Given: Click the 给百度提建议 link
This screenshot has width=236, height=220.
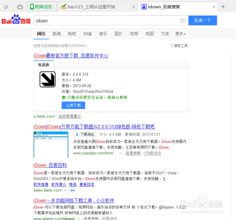Looking at the screenshot, I should tap(70, 116).
